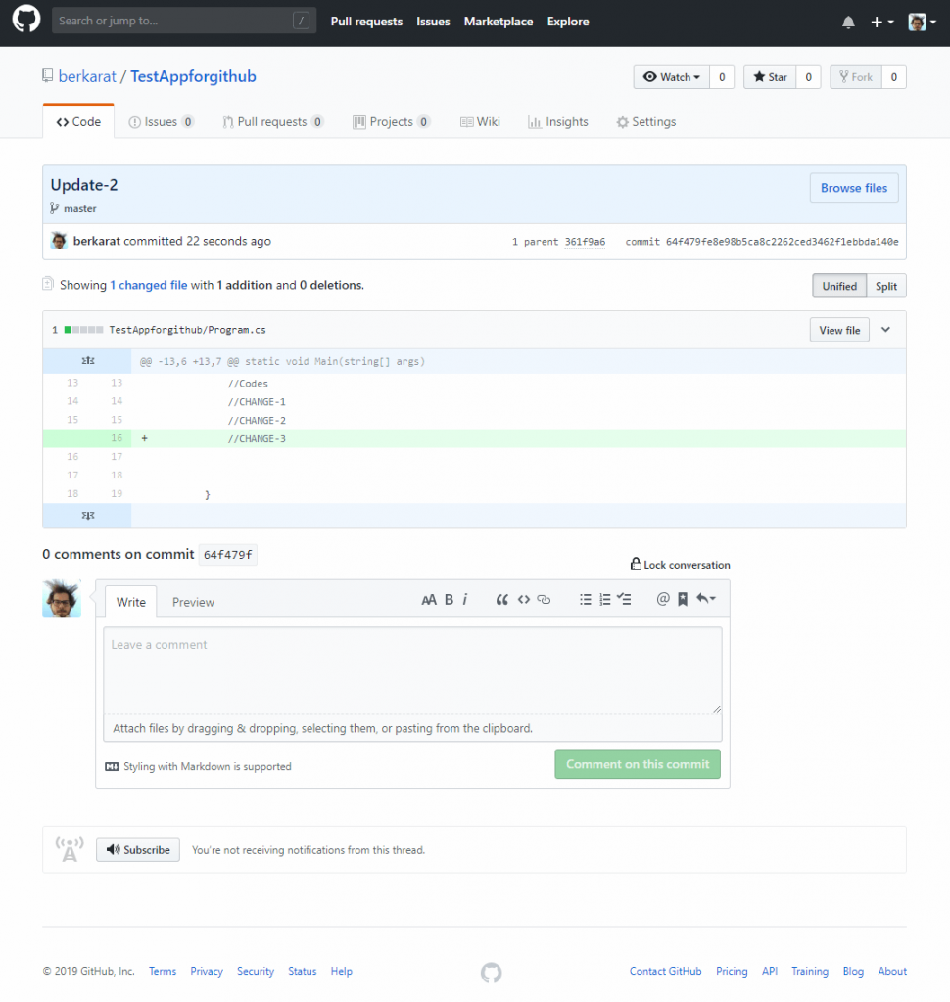Click the added line 16 plus marker
950x1002 pixels.
145,439
